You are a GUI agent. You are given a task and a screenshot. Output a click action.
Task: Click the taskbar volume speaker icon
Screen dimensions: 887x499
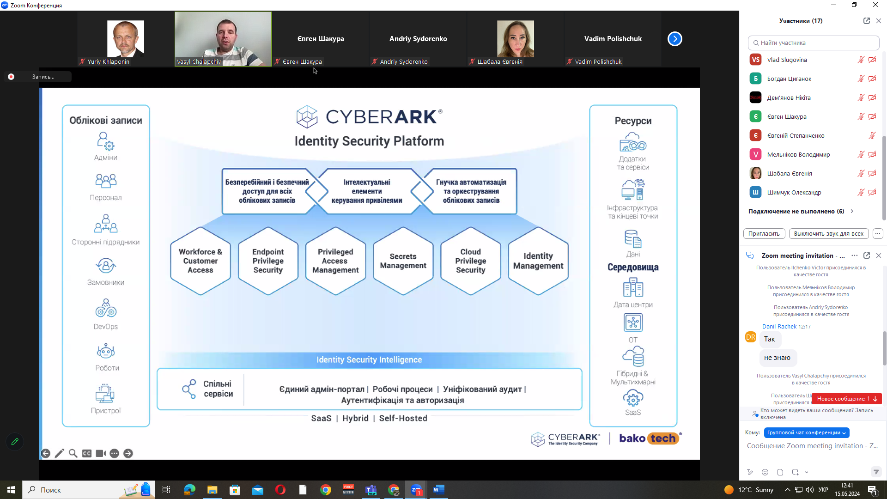809,490
